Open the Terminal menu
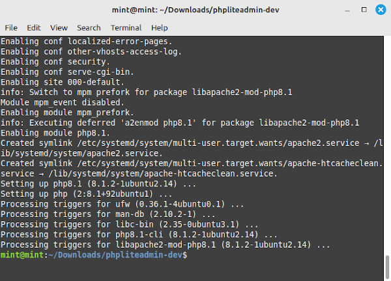391x281 pixels. coord(126,27)
